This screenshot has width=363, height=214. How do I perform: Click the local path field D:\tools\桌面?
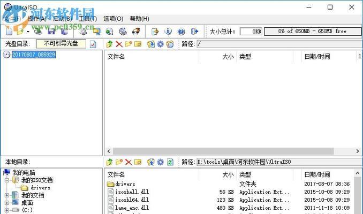pyautogui.click(x=279, y=162)
